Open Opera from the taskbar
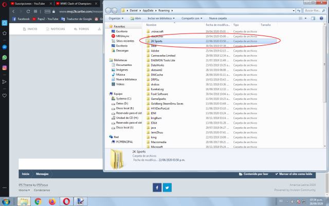The width and height of the screenshot is (329, 206). pos(66,201)
